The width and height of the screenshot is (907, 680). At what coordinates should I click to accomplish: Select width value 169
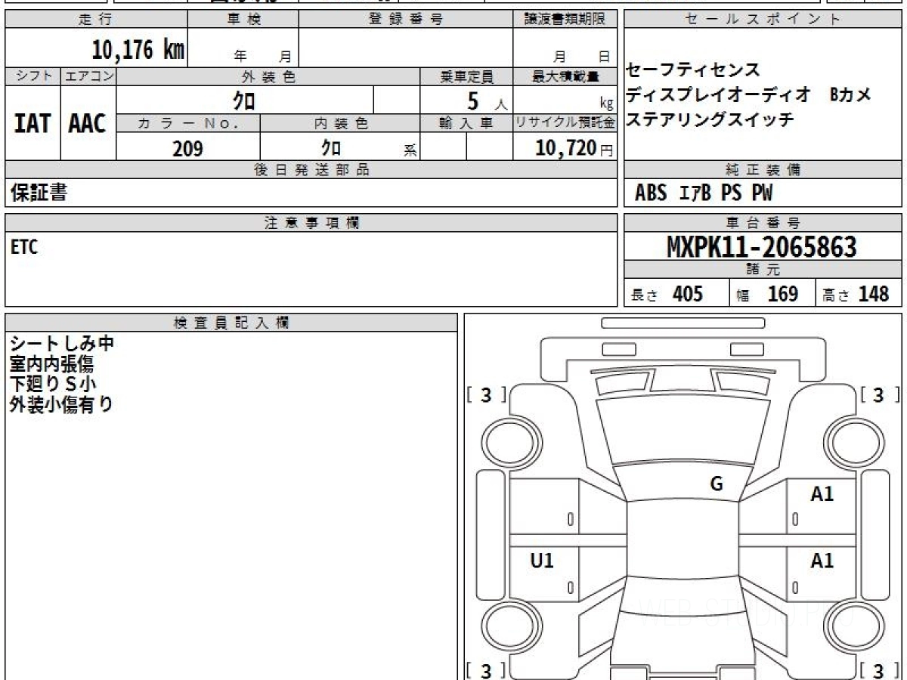pos(783,294)
